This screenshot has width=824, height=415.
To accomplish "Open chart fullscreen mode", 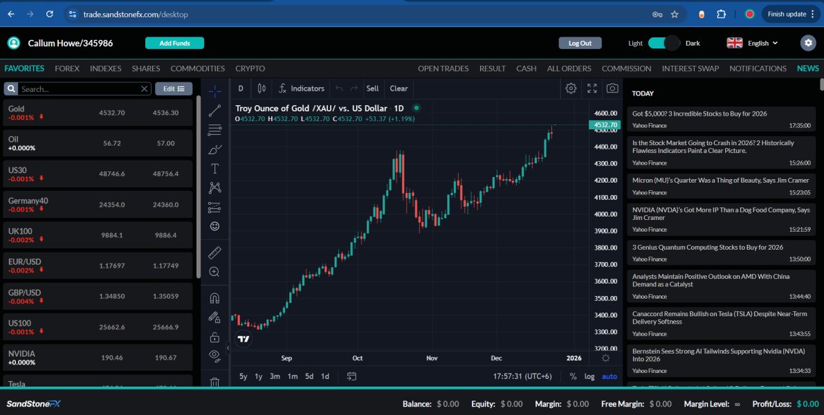I will point(592,89).
